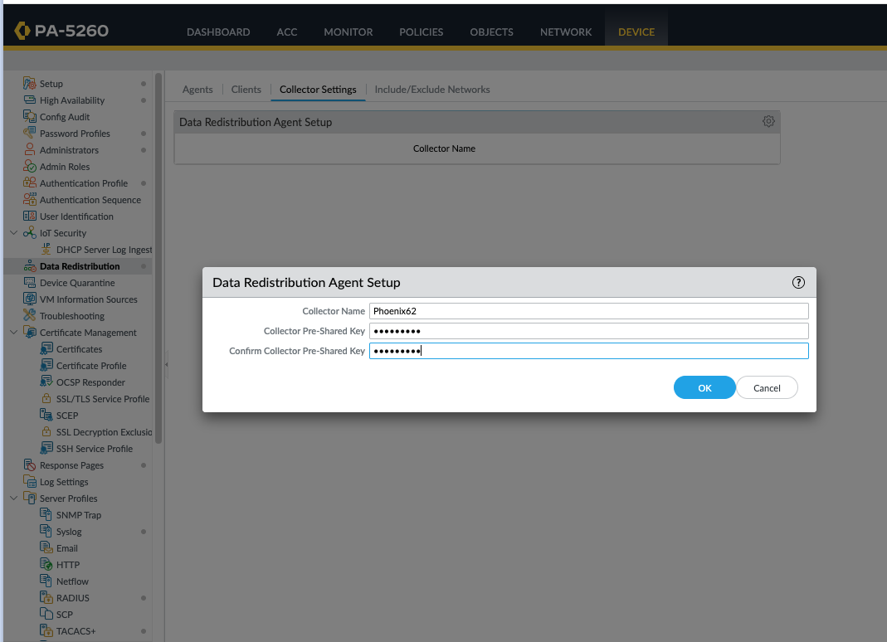Collapse the Server Profiles section
This screenshot has width=887, height=642.
pos(12,498)
